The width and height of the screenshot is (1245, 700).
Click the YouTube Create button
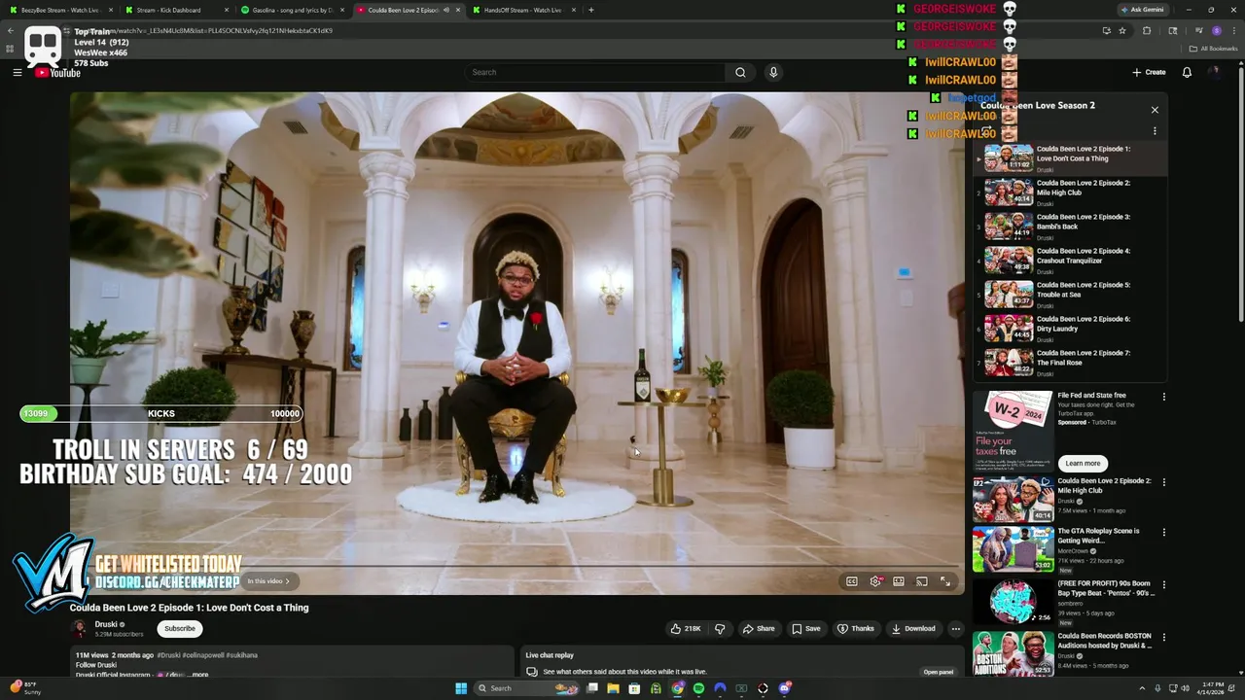click(x=1149, y=72)
